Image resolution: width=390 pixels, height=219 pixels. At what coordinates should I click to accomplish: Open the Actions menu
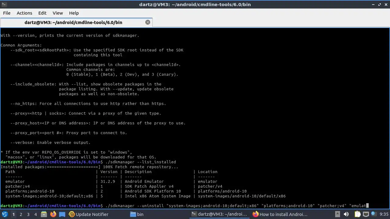click(x=24, y=13)
